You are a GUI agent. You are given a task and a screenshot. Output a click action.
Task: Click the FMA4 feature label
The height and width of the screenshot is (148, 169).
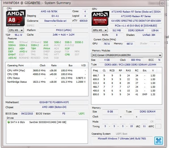[x=47, y=49]
